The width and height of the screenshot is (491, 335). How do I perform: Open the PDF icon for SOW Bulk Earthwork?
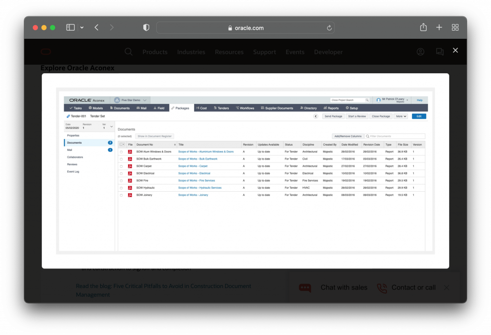130,159
